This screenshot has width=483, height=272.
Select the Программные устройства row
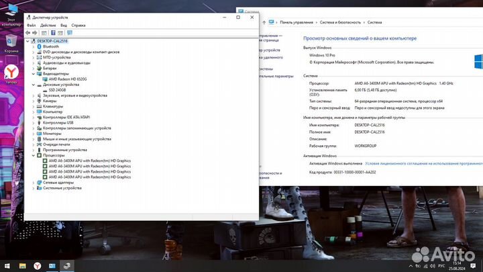coord(64,150)
